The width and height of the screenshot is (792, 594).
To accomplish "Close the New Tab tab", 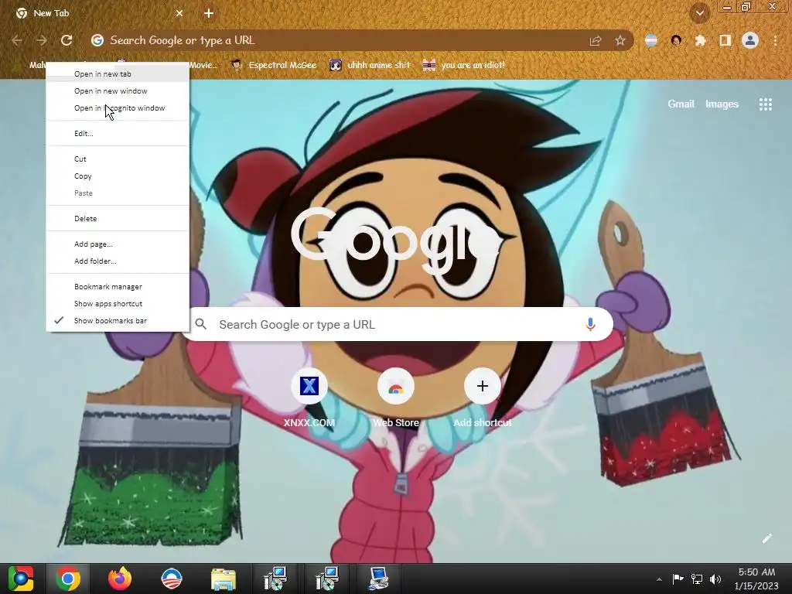I will [x=179, y=13].
